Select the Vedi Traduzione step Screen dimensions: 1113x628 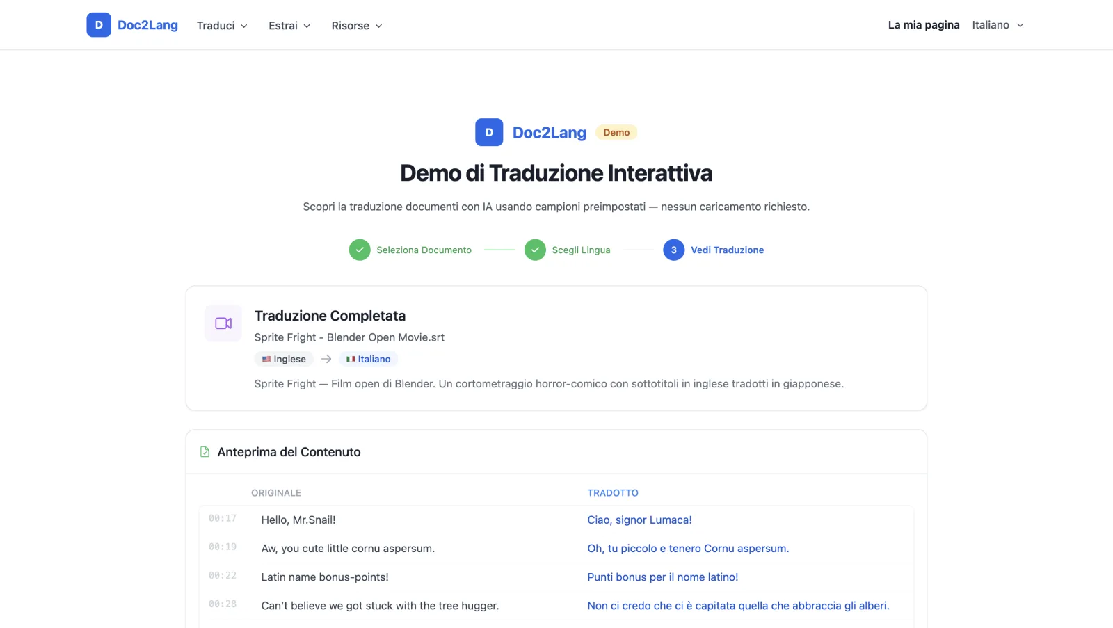coord(727,250)
